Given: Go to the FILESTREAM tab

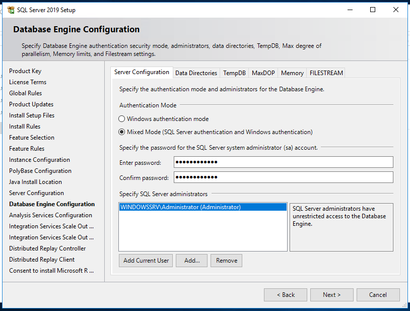Looking at the screenshot, I should (326, 73).
